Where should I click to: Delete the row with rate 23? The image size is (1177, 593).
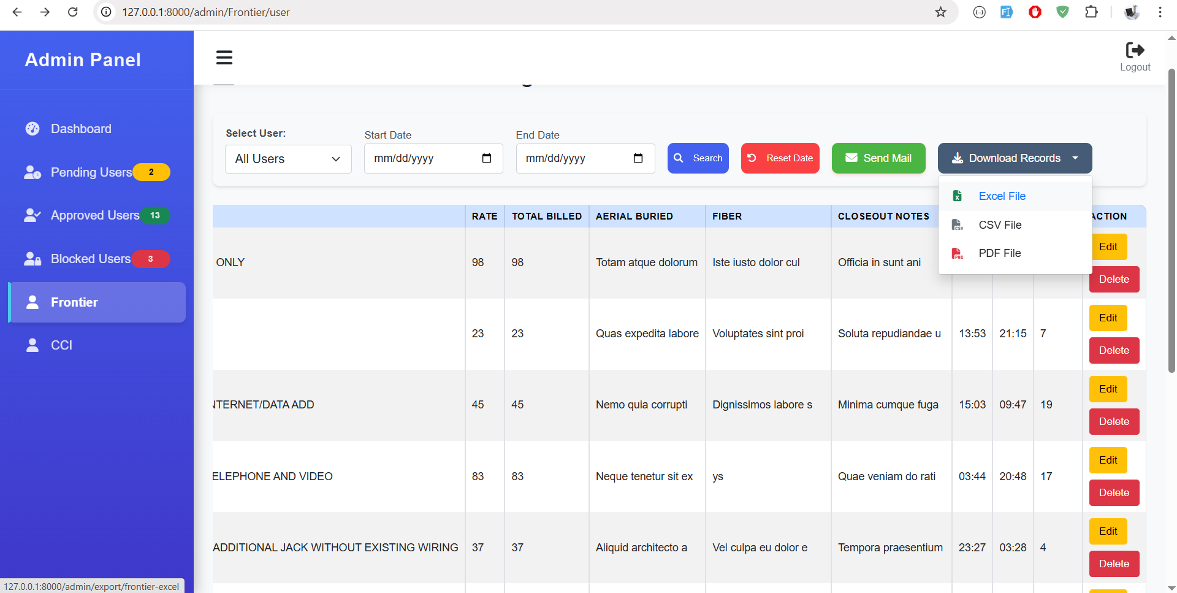coord(1113,350)
